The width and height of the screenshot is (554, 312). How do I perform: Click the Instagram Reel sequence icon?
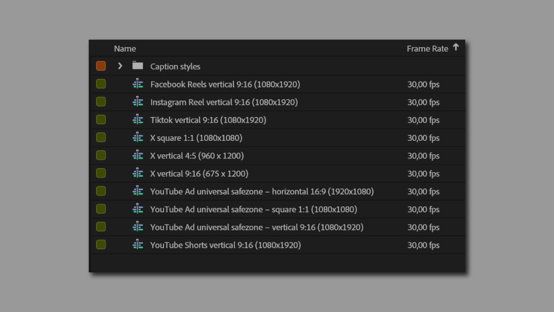[x=138, y=101]
